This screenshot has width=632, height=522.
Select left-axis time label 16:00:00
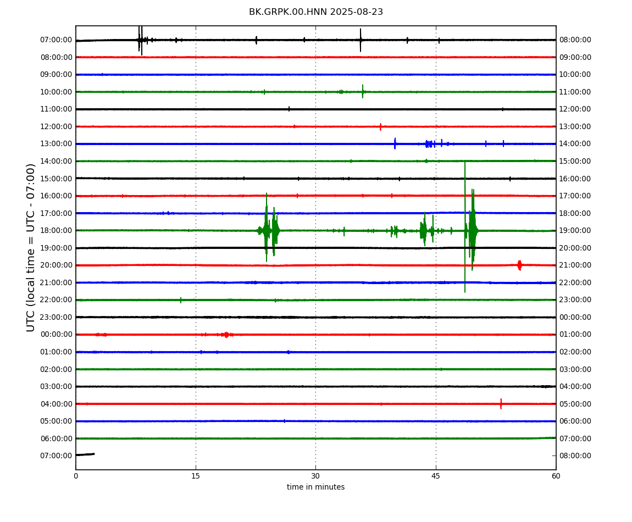pos(57,196)
